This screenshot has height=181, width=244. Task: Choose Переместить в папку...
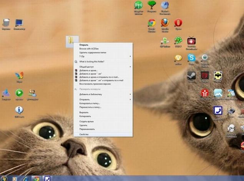(x=103, y=107)
